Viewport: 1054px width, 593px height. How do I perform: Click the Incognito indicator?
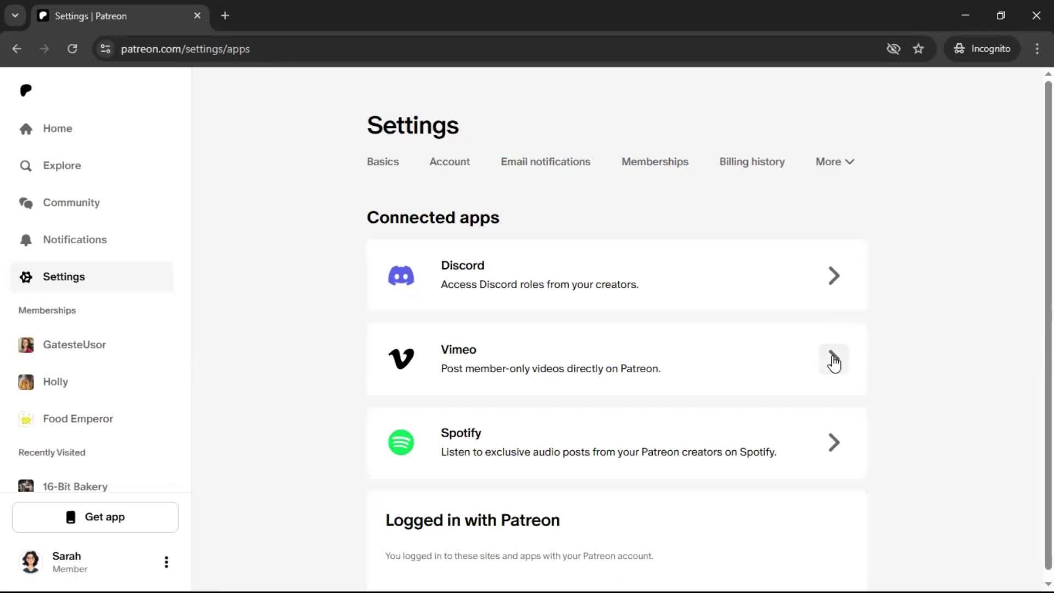[x=982, y=49]
